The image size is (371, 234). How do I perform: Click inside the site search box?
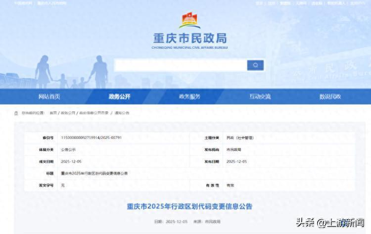click(180, 65)
